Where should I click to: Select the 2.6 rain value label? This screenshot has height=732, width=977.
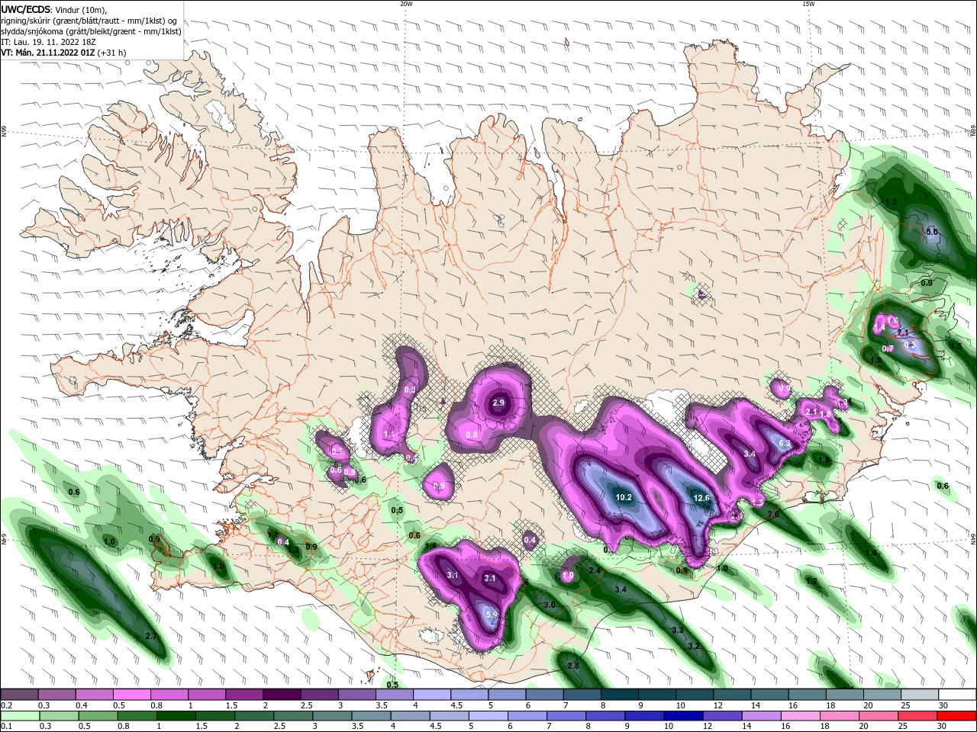click(x=773, y=514)
